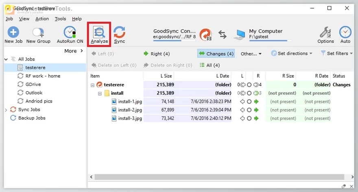
Task: Open the Action menu
Action: click(x=42, y=19)
